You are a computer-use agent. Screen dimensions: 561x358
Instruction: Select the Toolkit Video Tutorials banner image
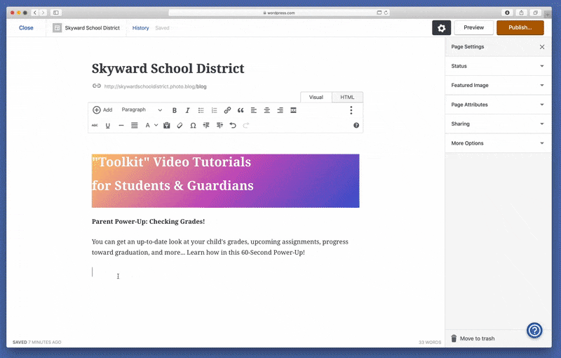(225, 181)
